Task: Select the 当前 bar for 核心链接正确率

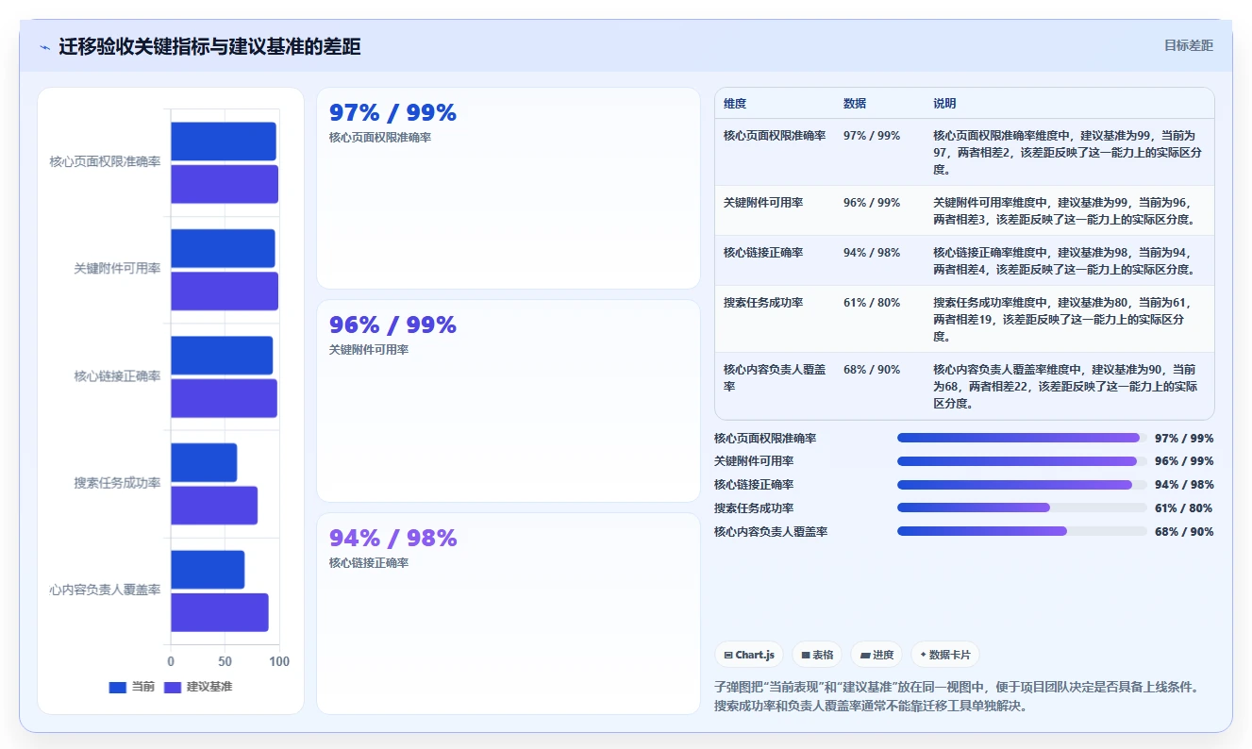Action: pos(222,356)
